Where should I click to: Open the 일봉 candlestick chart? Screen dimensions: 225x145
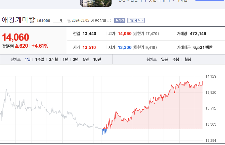point(165,59)
